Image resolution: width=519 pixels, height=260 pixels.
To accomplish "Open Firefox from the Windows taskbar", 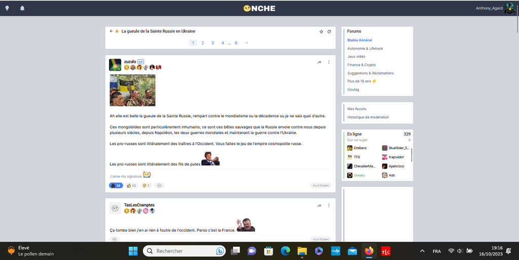I will coord(368,251).
